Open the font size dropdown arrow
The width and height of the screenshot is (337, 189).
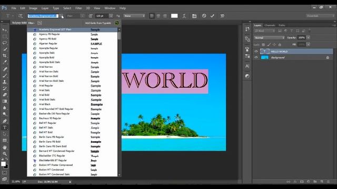point(111,16)
